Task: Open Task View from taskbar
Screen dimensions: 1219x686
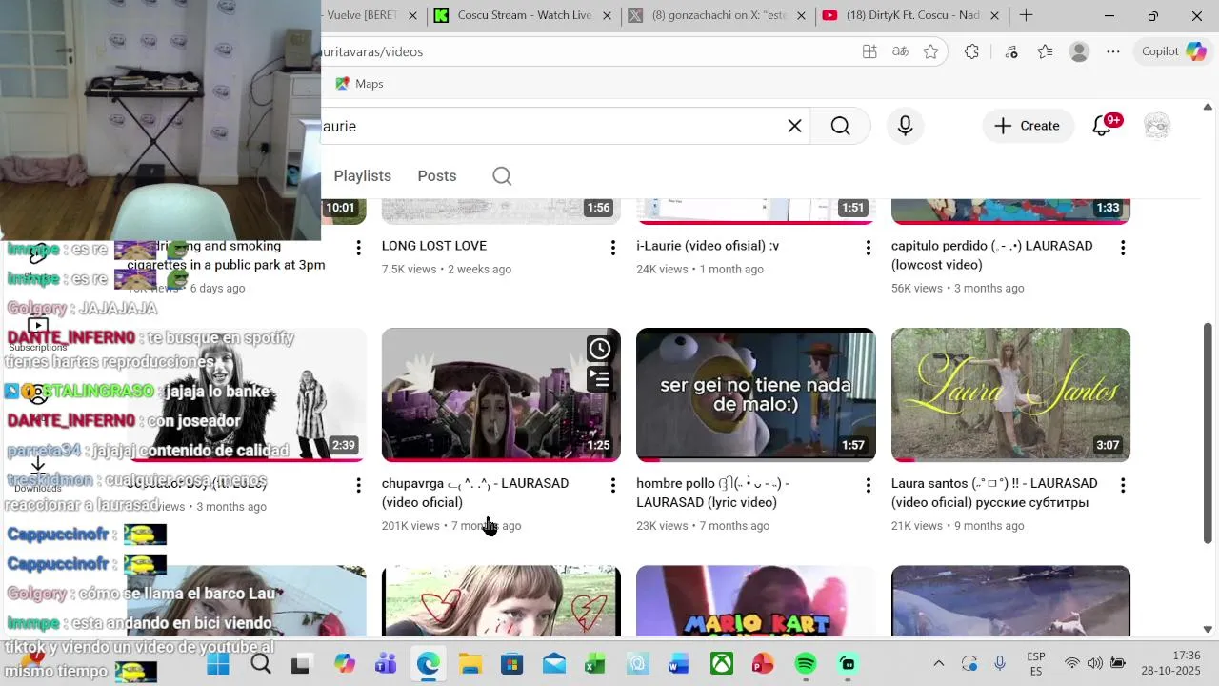Action: pyautogui.click(x=301, y=664)
